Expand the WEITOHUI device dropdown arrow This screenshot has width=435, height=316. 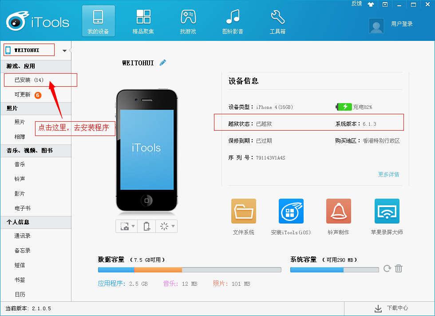[64, 51]
